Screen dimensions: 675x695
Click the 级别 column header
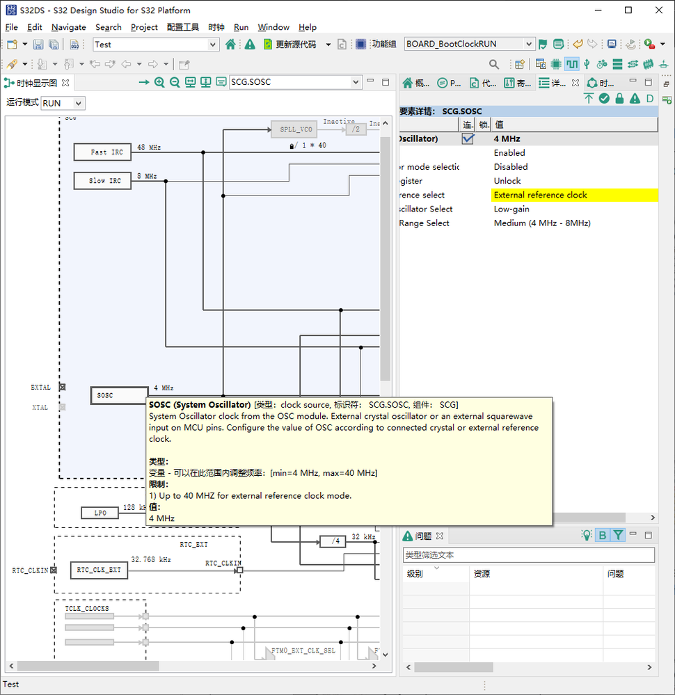tap(436, 573)
